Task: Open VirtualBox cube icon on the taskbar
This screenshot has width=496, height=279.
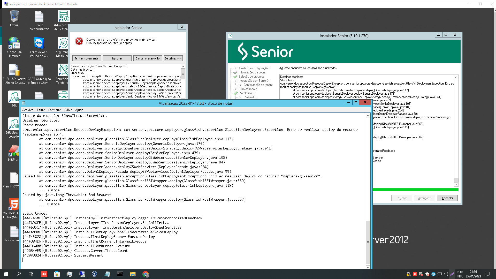Action: tap(94, 274)
